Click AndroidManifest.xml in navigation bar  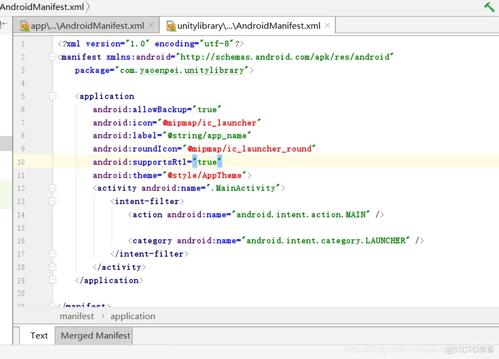[42, 7]
